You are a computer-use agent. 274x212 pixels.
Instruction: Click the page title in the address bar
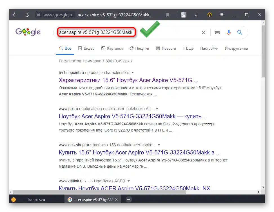(x=115, y=15)
